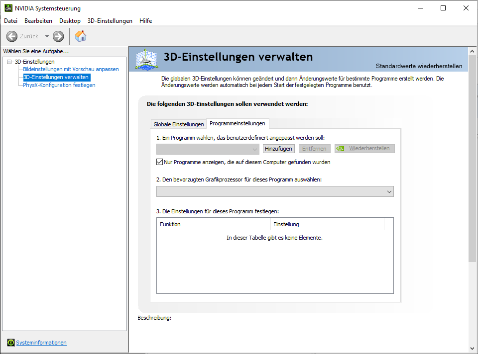This screenshot has height=354, width=478.
Task: Click the Zurück label in toolbar
Action: pos(29,36)
